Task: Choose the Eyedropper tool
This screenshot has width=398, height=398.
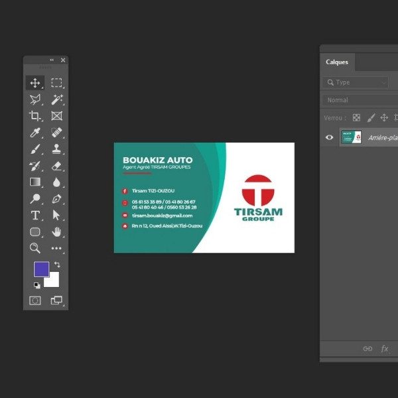Action: point(35,133)
